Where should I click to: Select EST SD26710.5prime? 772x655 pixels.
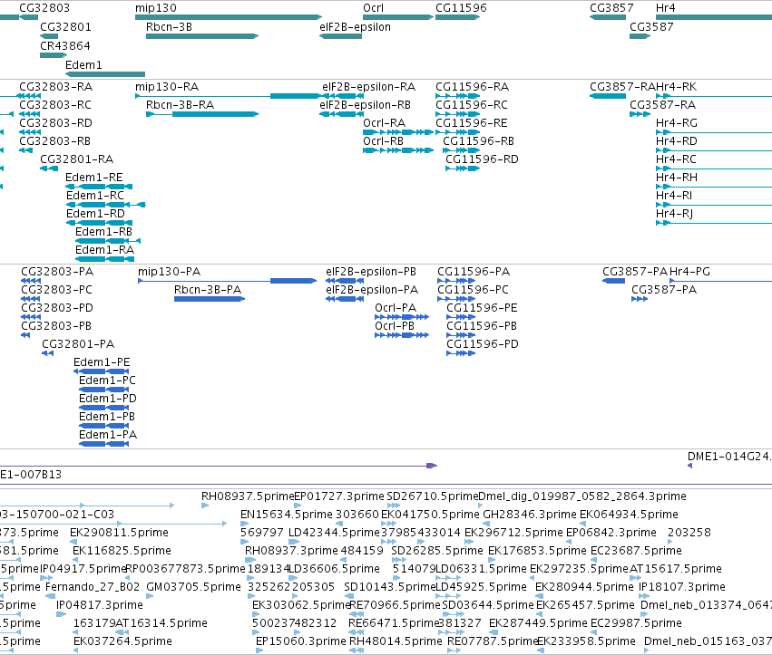coord(433,496)
